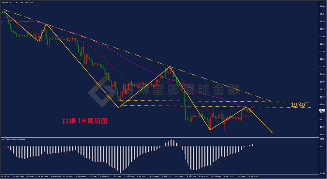
Task: Click the 0.075 value on MACD scale
Action: coord(322,139)
